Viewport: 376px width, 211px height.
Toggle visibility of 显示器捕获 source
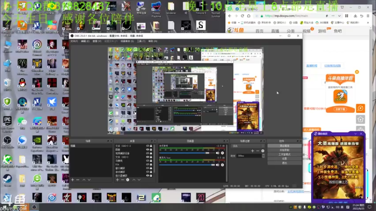point(148,175)
